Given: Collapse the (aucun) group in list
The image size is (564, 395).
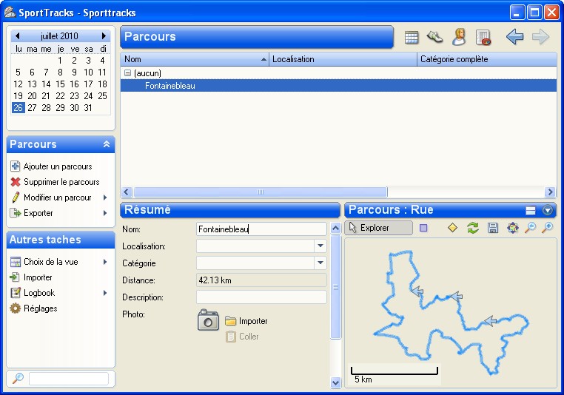Looking at the screenshot, I should [127, 73].
